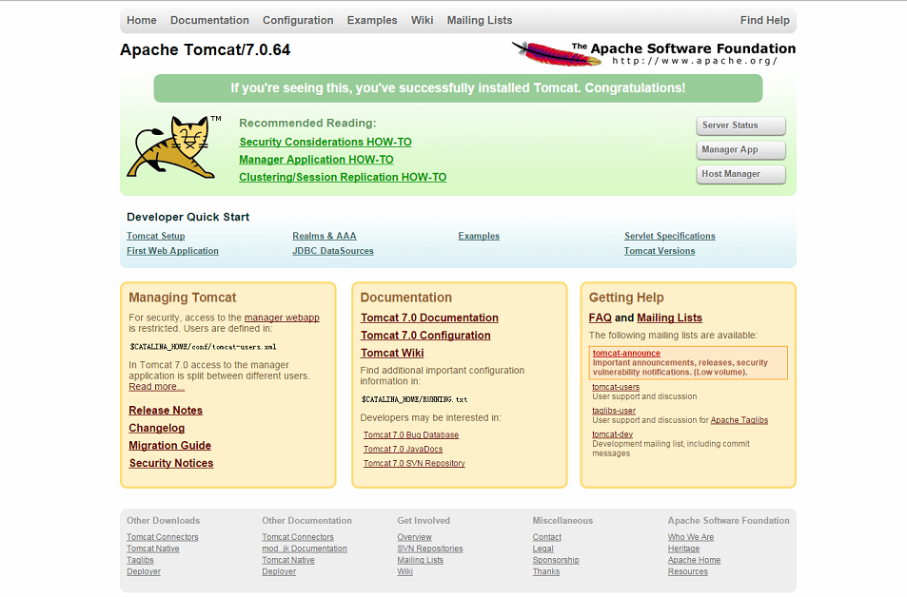Viewport: 907px width, 597px height.
Task: Open the Realms & AAA link
Action: click(324, 236)
